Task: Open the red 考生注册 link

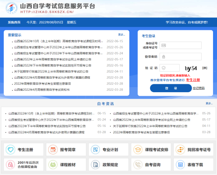Action: click(x=193, y=80)
